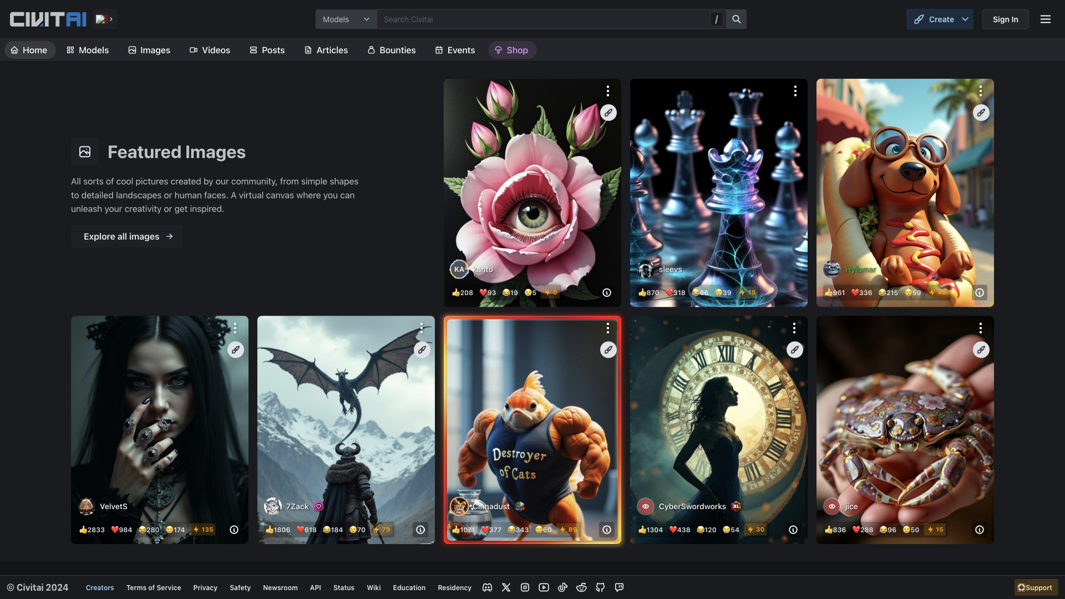Show info for jice crab image

pyautogui.click(x=980, y=530)
